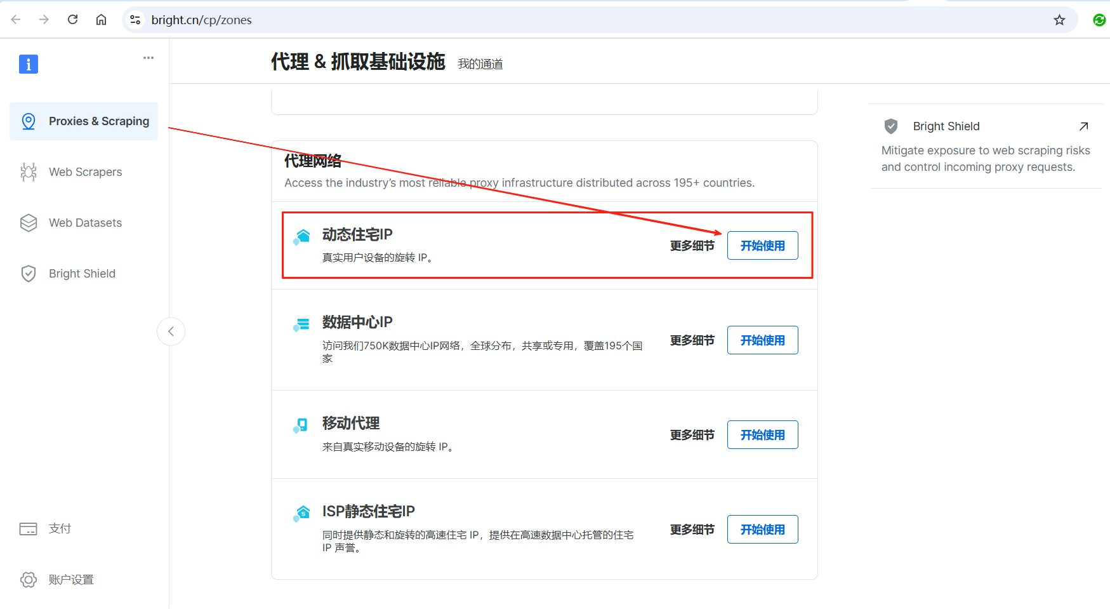Open Bright Shield in sidebar
This screenshot has width=1110, height=609.
(84, 274)
